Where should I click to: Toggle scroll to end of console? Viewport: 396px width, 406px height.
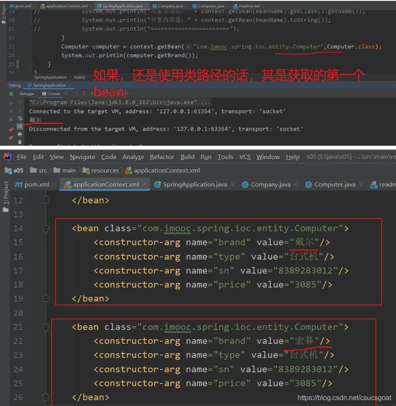tap(20, 126)
